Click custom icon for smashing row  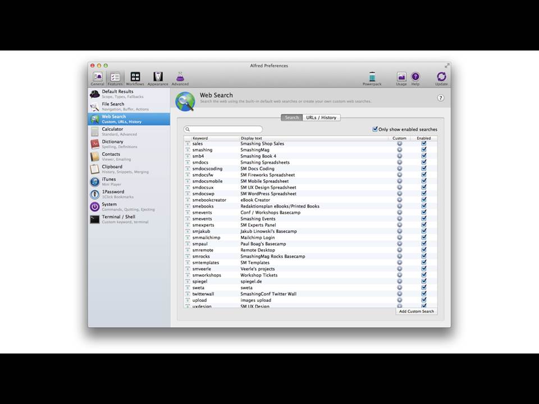tap(399, 150)
